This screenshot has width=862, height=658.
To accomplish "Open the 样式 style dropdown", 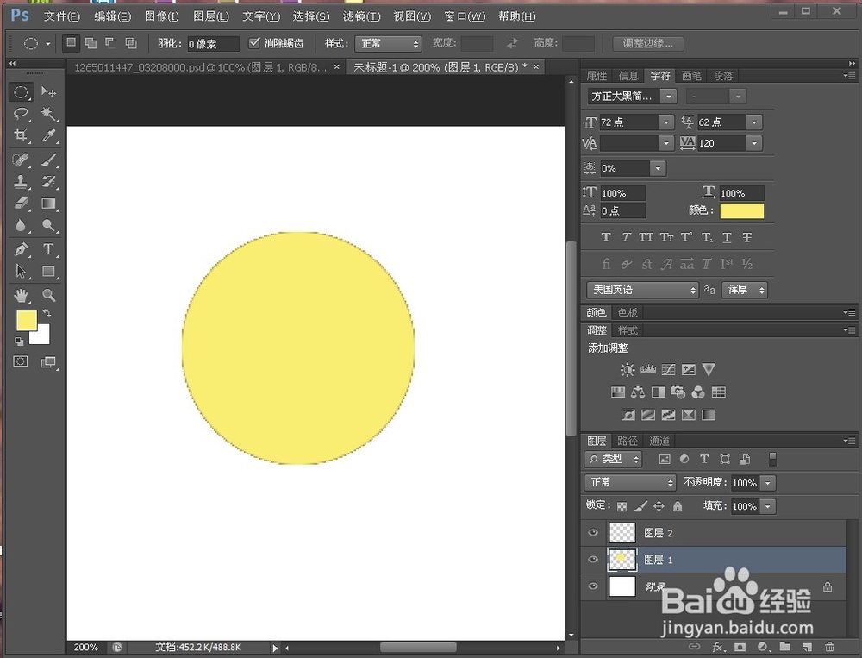I will [388, 43].
